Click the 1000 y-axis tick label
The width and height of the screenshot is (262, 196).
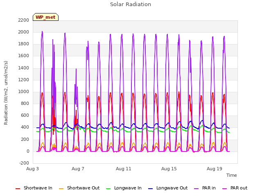(x=24, y=91)
